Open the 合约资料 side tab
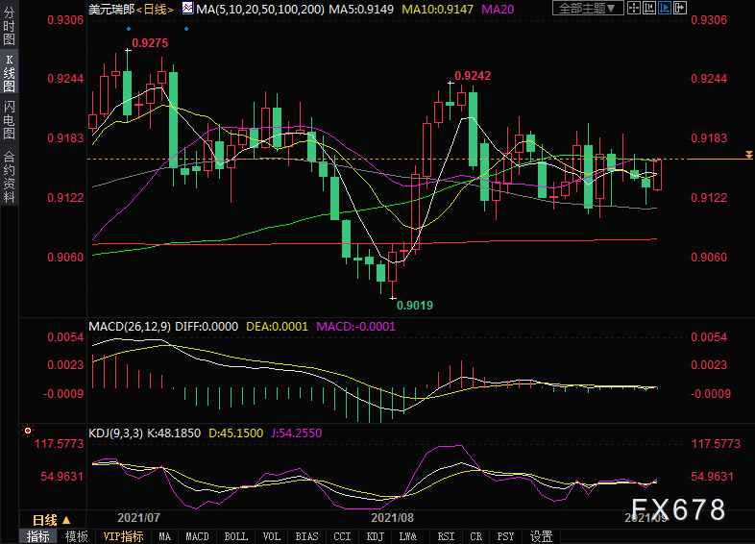Screen dimensions: 755x544 pos(10,177)
